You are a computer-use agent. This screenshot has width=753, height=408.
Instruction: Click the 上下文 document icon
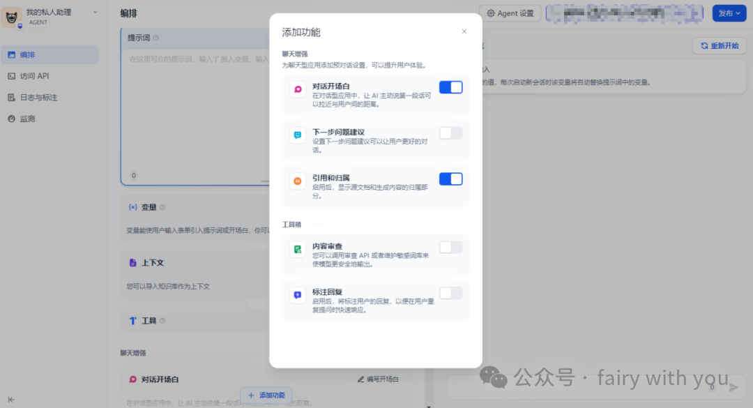(132, 263)
